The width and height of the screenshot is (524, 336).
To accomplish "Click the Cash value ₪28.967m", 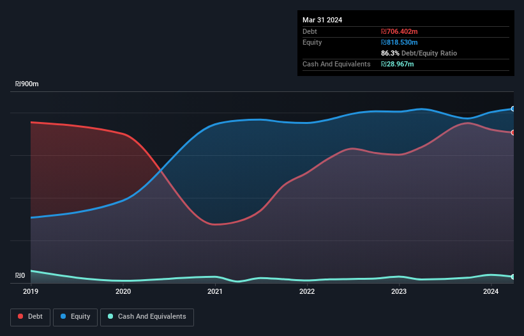I will [x=398, y=64].
